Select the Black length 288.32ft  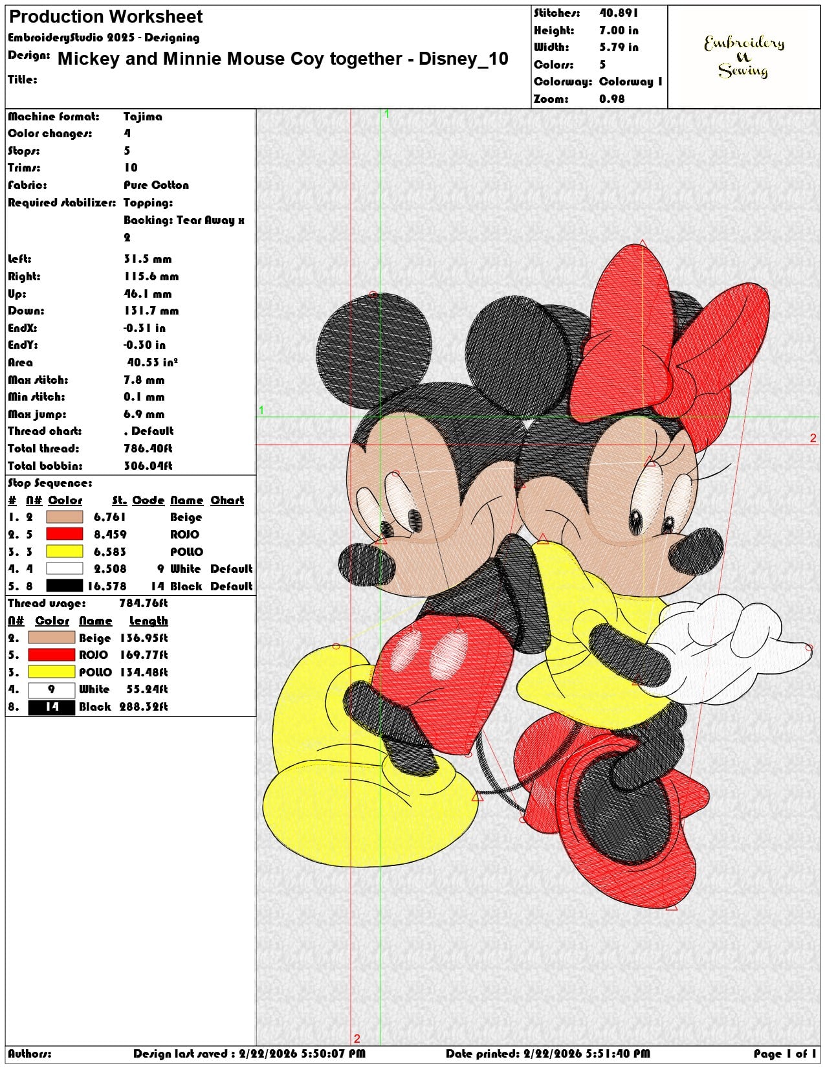(x=144, y=707)
